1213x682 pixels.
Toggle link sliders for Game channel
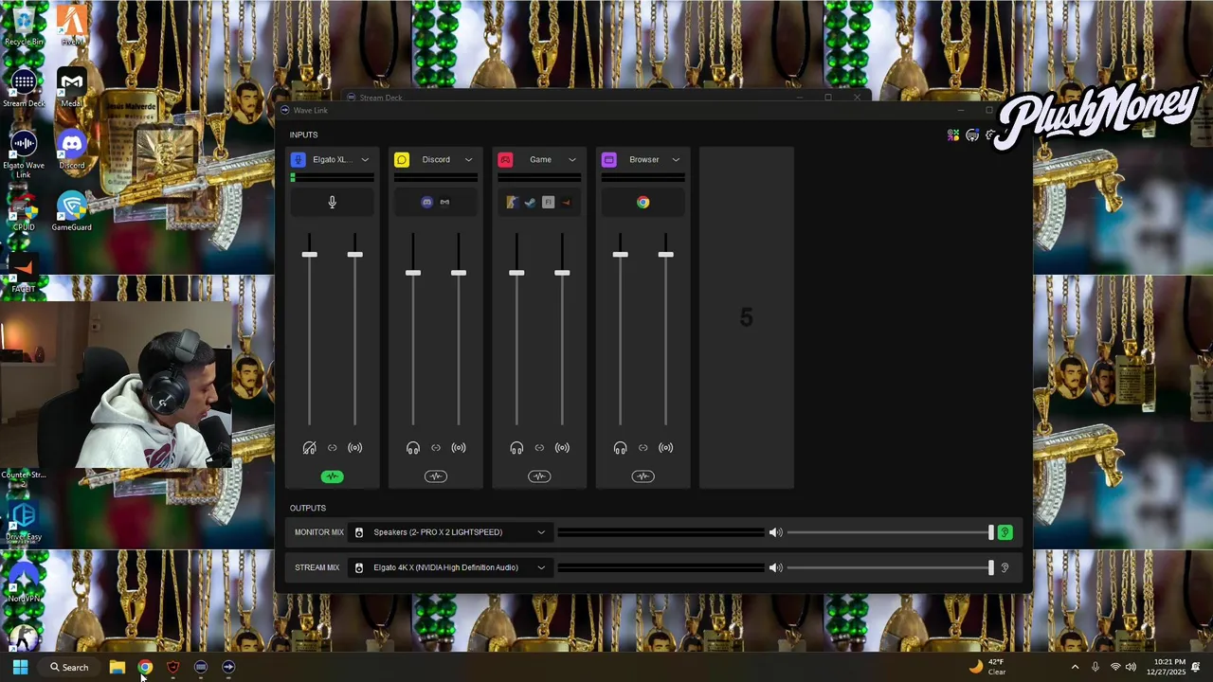coord(539,448)
